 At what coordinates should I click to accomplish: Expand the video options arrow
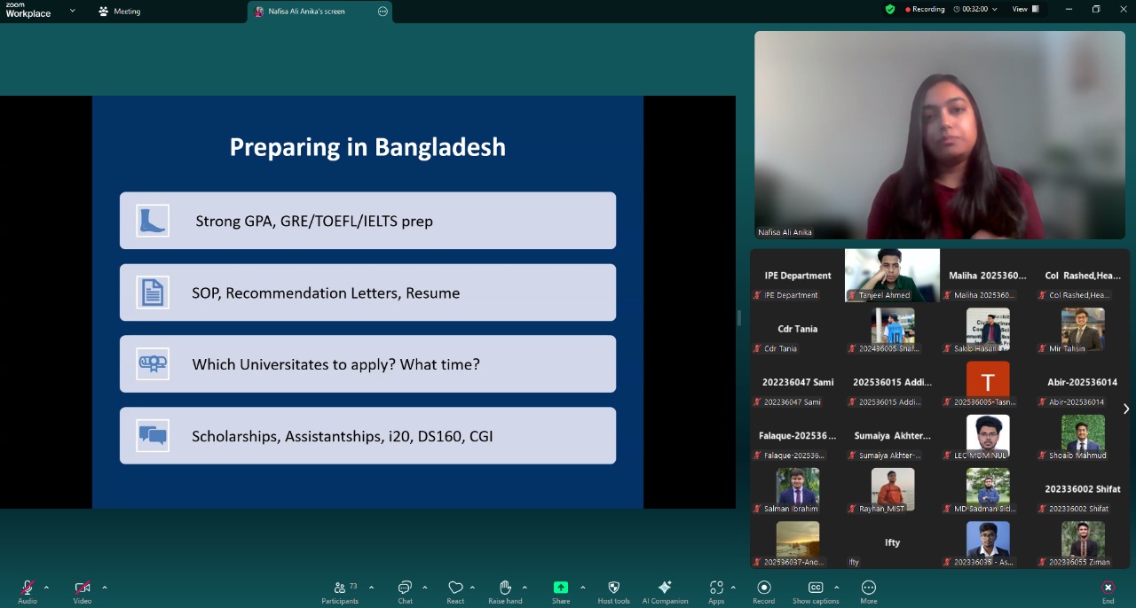click(105, 587)
